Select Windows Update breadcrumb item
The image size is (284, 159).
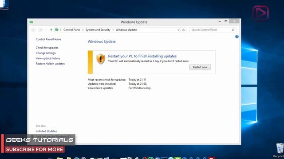(126, 30)
